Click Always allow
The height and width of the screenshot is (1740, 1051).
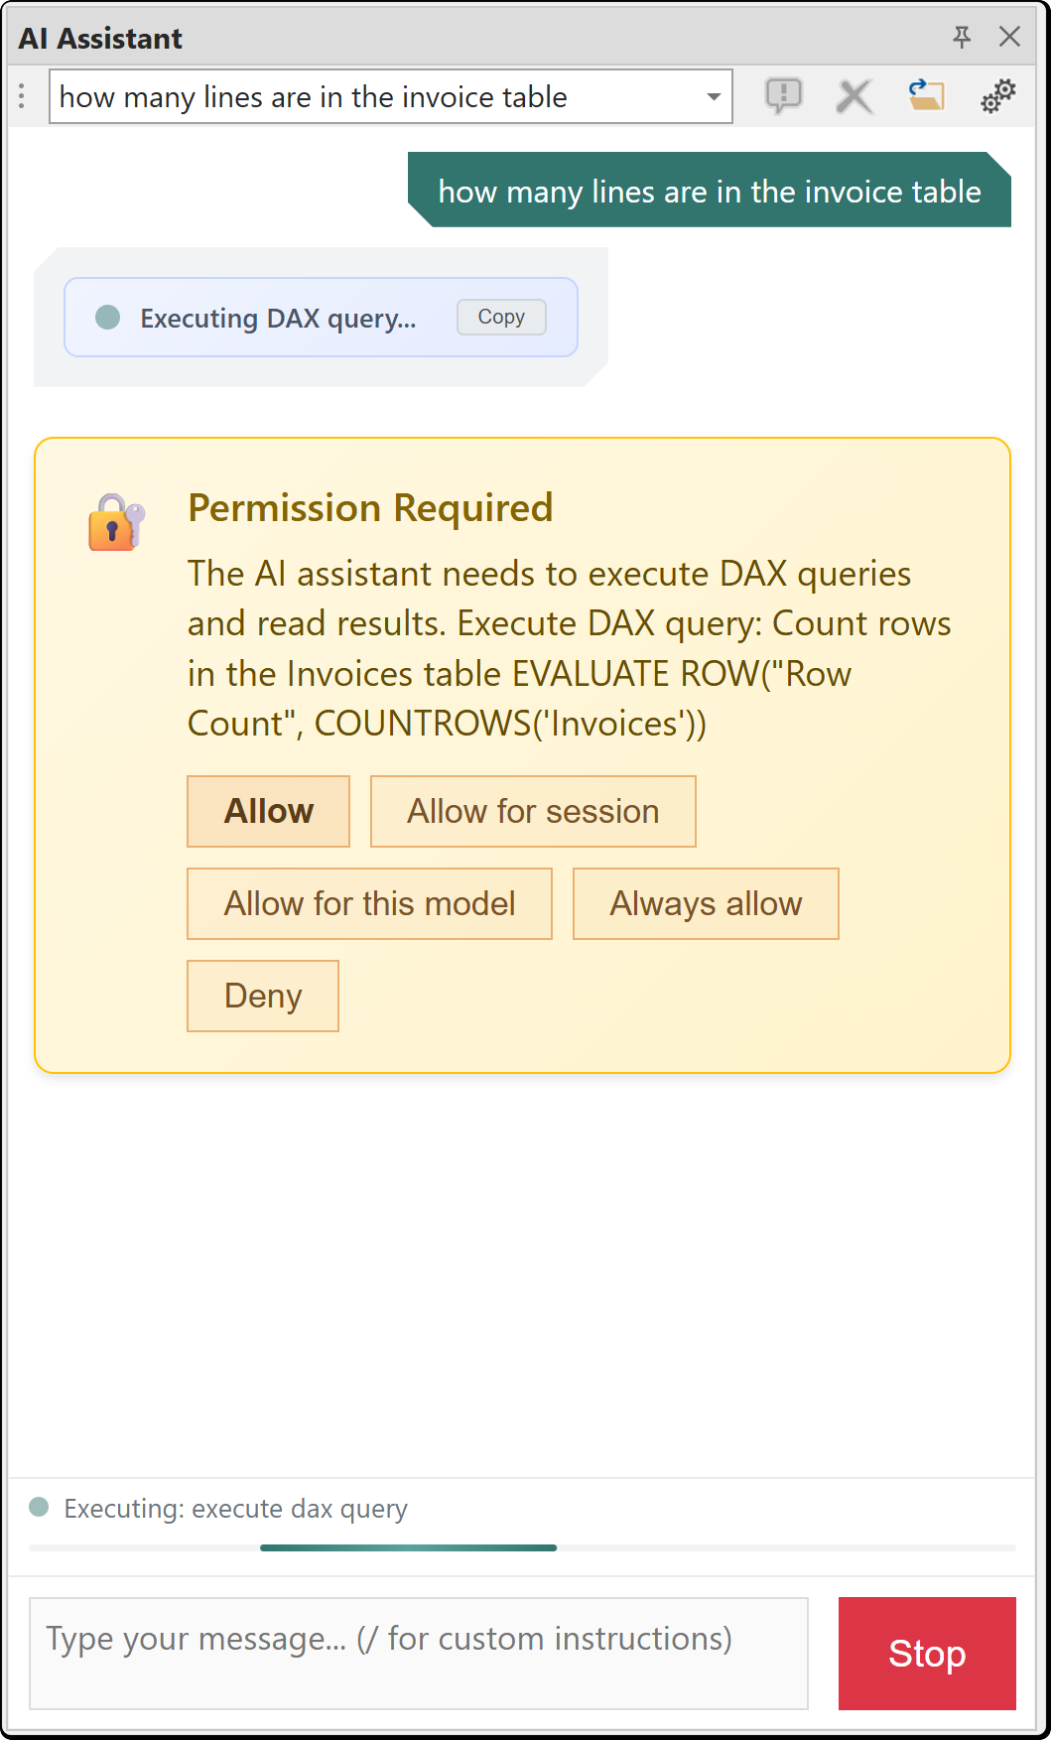click(706, 903)
